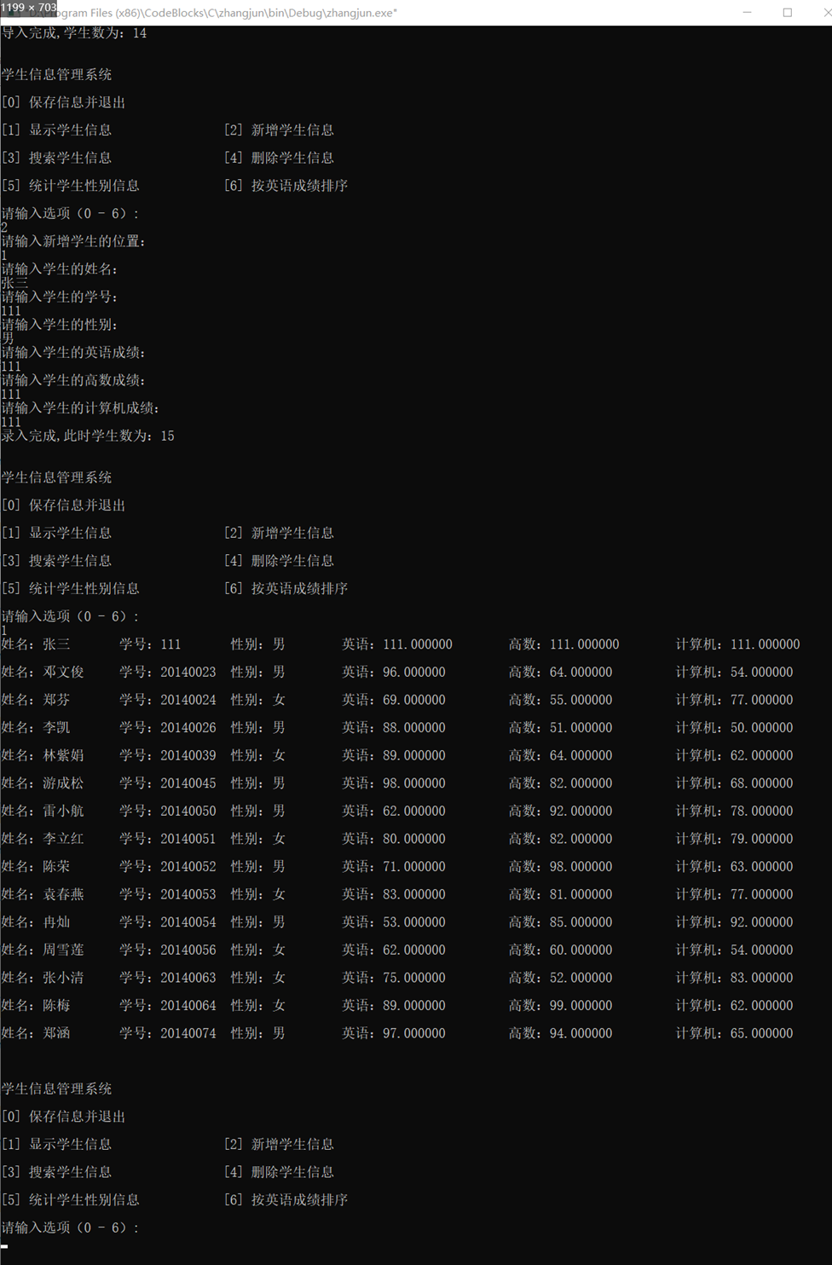Viewport: 832px width, 1265px height.
Task: Click student ID 20140051
Action: click(x=188, y=839)
